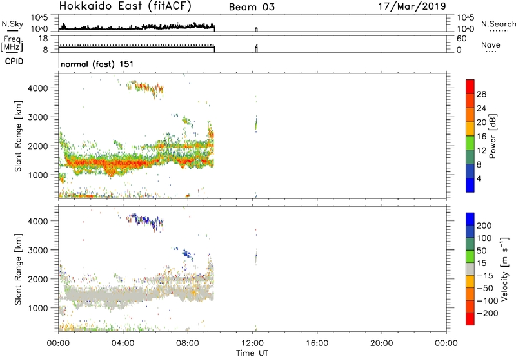516x357 pixels.
Task: Click the "Slant Range [km]" label of power panel
Action: (18, 136)
